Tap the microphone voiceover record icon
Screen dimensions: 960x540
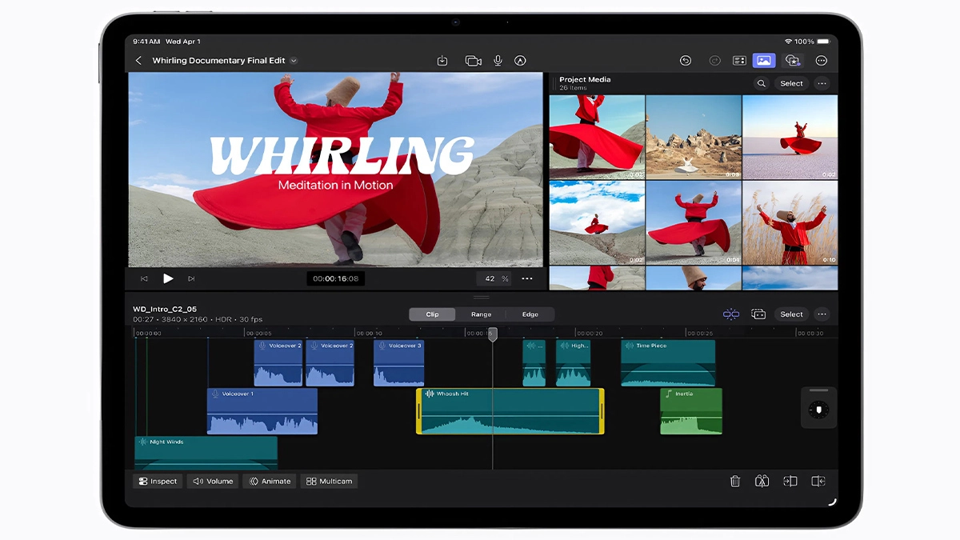point(498,61)
